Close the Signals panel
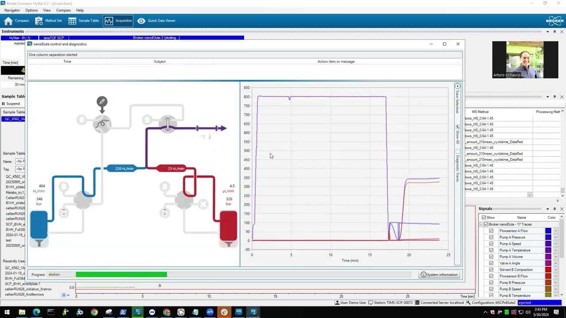Screen dimensions: 566x318 click(x=562, y=208)
